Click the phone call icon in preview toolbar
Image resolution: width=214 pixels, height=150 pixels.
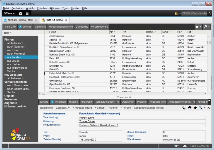click(x=184, y=108)
